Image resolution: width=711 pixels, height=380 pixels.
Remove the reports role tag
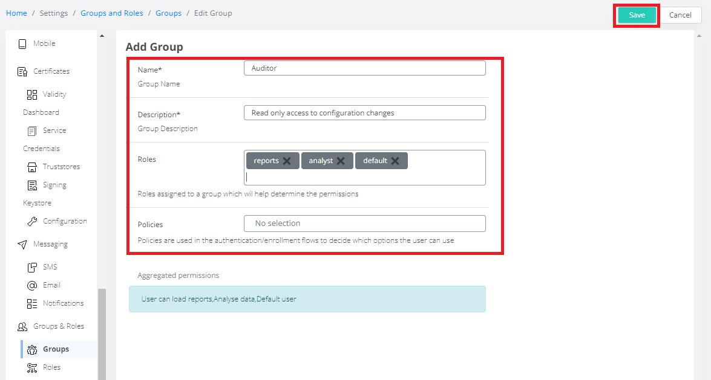(x=287, y=161)
